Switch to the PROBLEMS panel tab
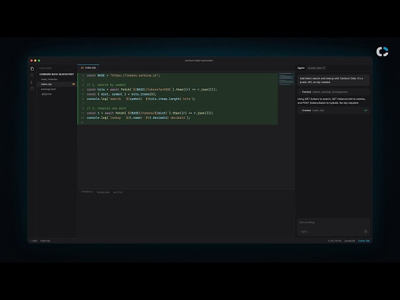The height and width of the screenshot is (300, 400). pyautogui.click(x=103, y=192)
